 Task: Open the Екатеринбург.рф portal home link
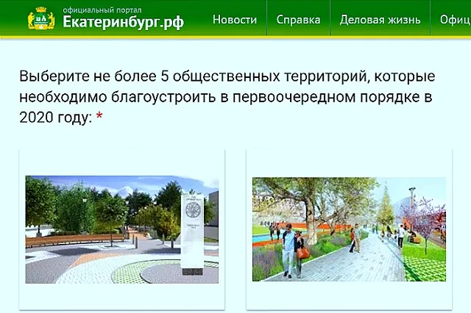(x=123, y=22)
